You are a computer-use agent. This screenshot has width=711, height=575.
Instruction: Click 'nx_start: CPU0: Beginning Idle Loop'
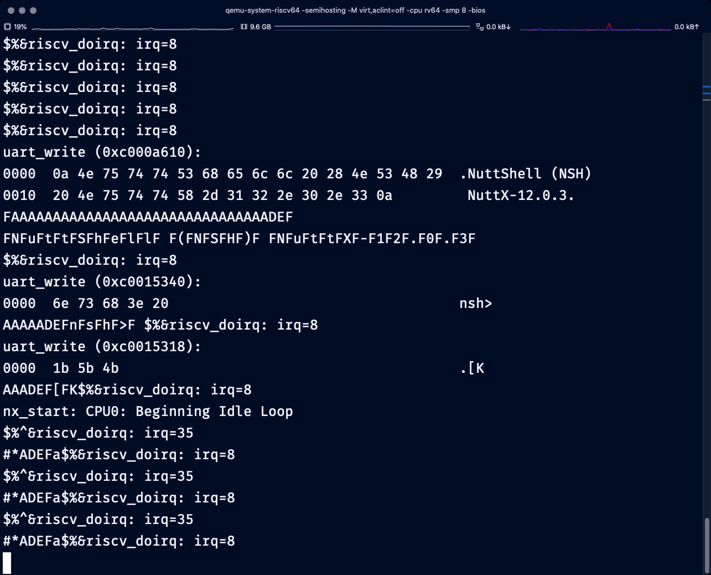[x=148, y=412]
